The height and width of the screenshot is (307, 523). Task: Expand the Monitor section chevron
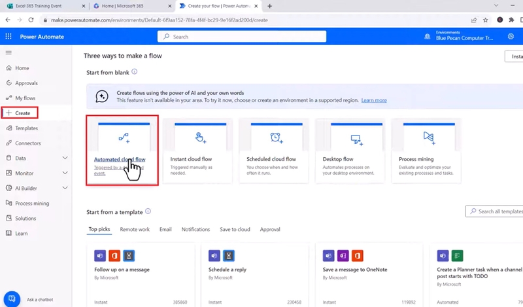[x=65, y=173]
